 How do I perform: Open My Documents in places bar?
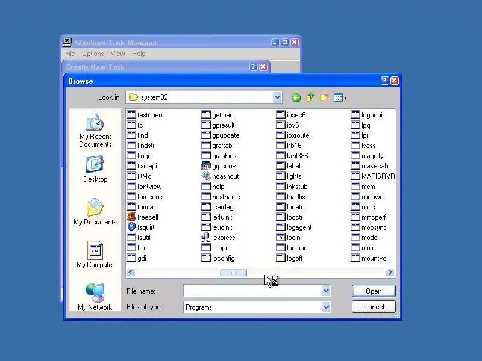coord(95,212)
